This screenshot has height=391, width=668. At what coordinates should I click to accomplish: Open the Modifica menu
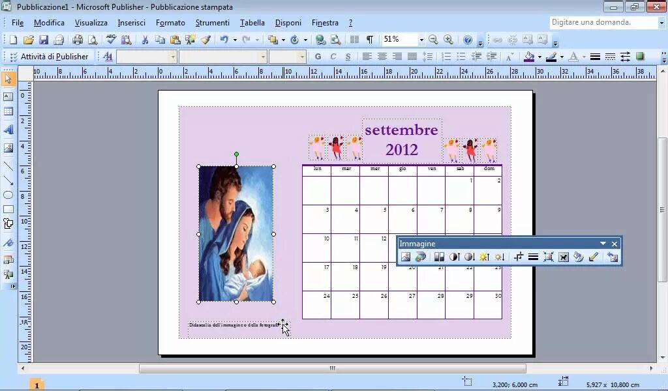click(x=49, y=23)
